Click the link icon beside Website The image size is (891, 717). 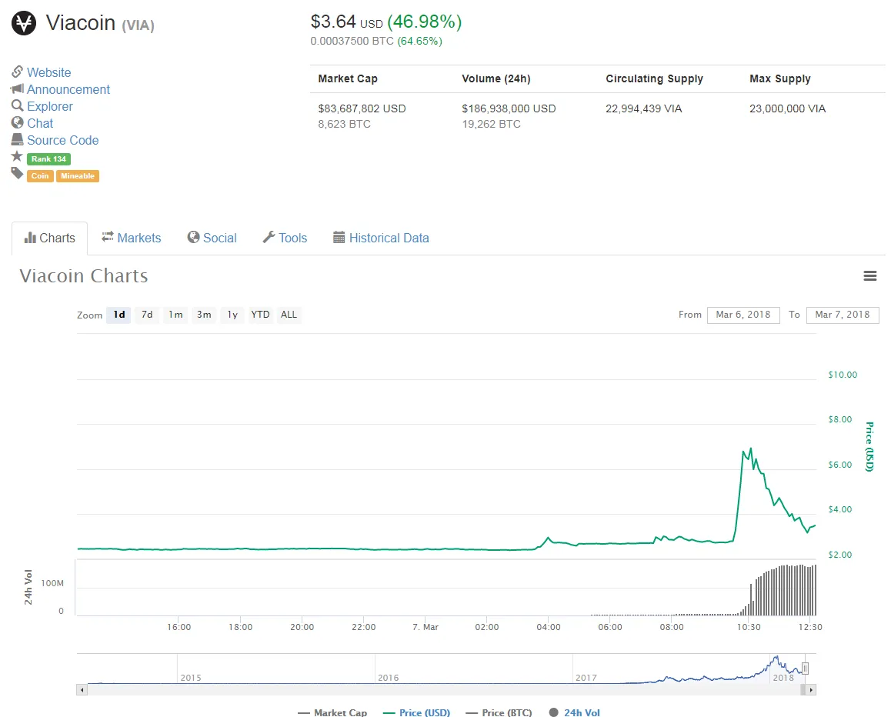click(18, 72)
